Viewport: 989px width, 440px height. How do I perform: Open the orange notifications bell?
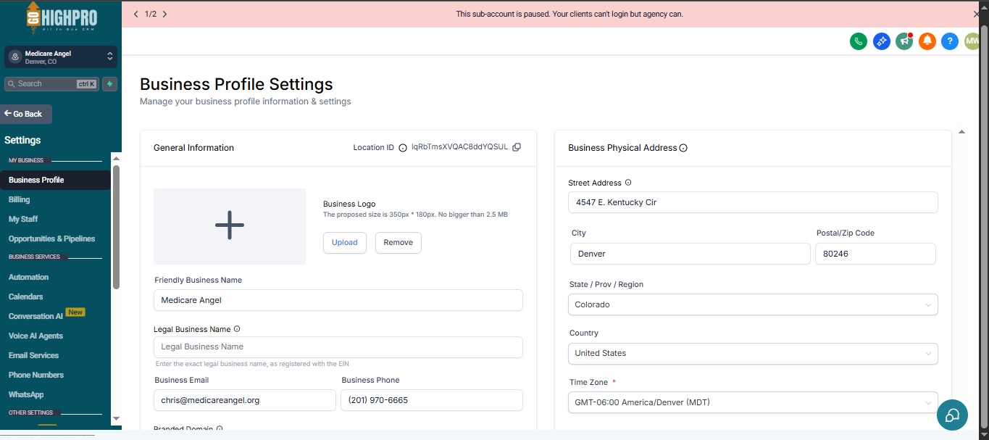927,41
